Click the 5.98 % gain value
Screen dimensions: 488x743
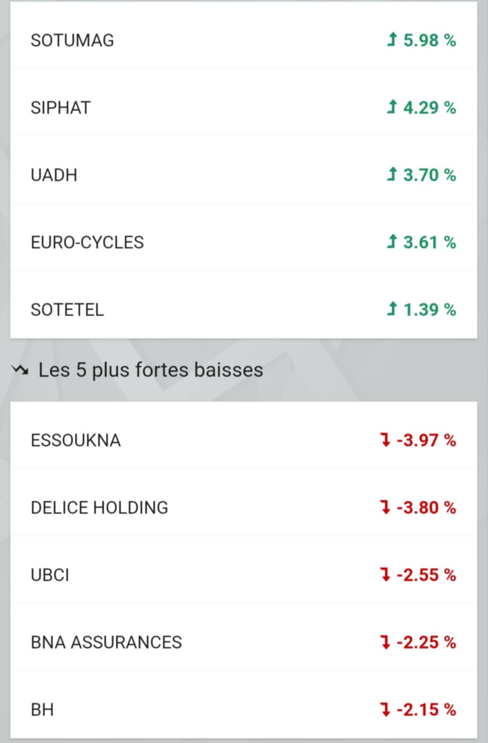(429, 40)
